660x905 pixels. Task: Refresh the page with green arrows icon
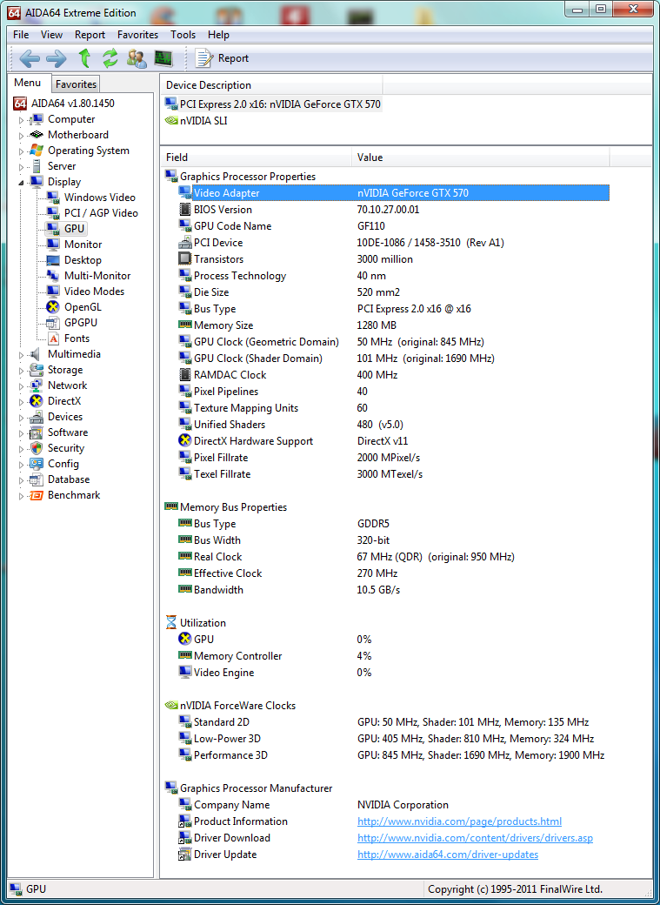tap(110, 58)
